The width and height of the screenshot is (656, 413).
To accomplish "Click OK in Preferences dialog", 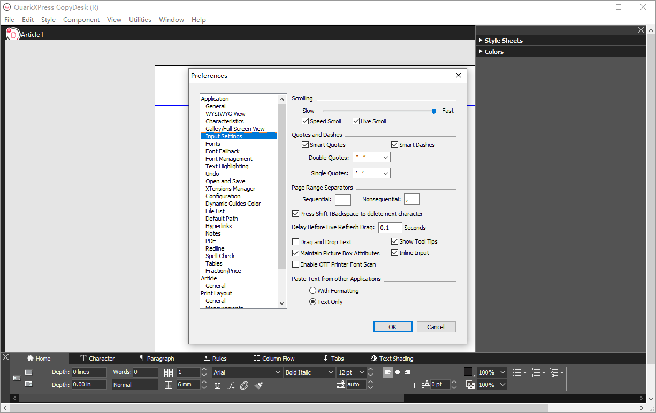I will click(x=393, y=327).
